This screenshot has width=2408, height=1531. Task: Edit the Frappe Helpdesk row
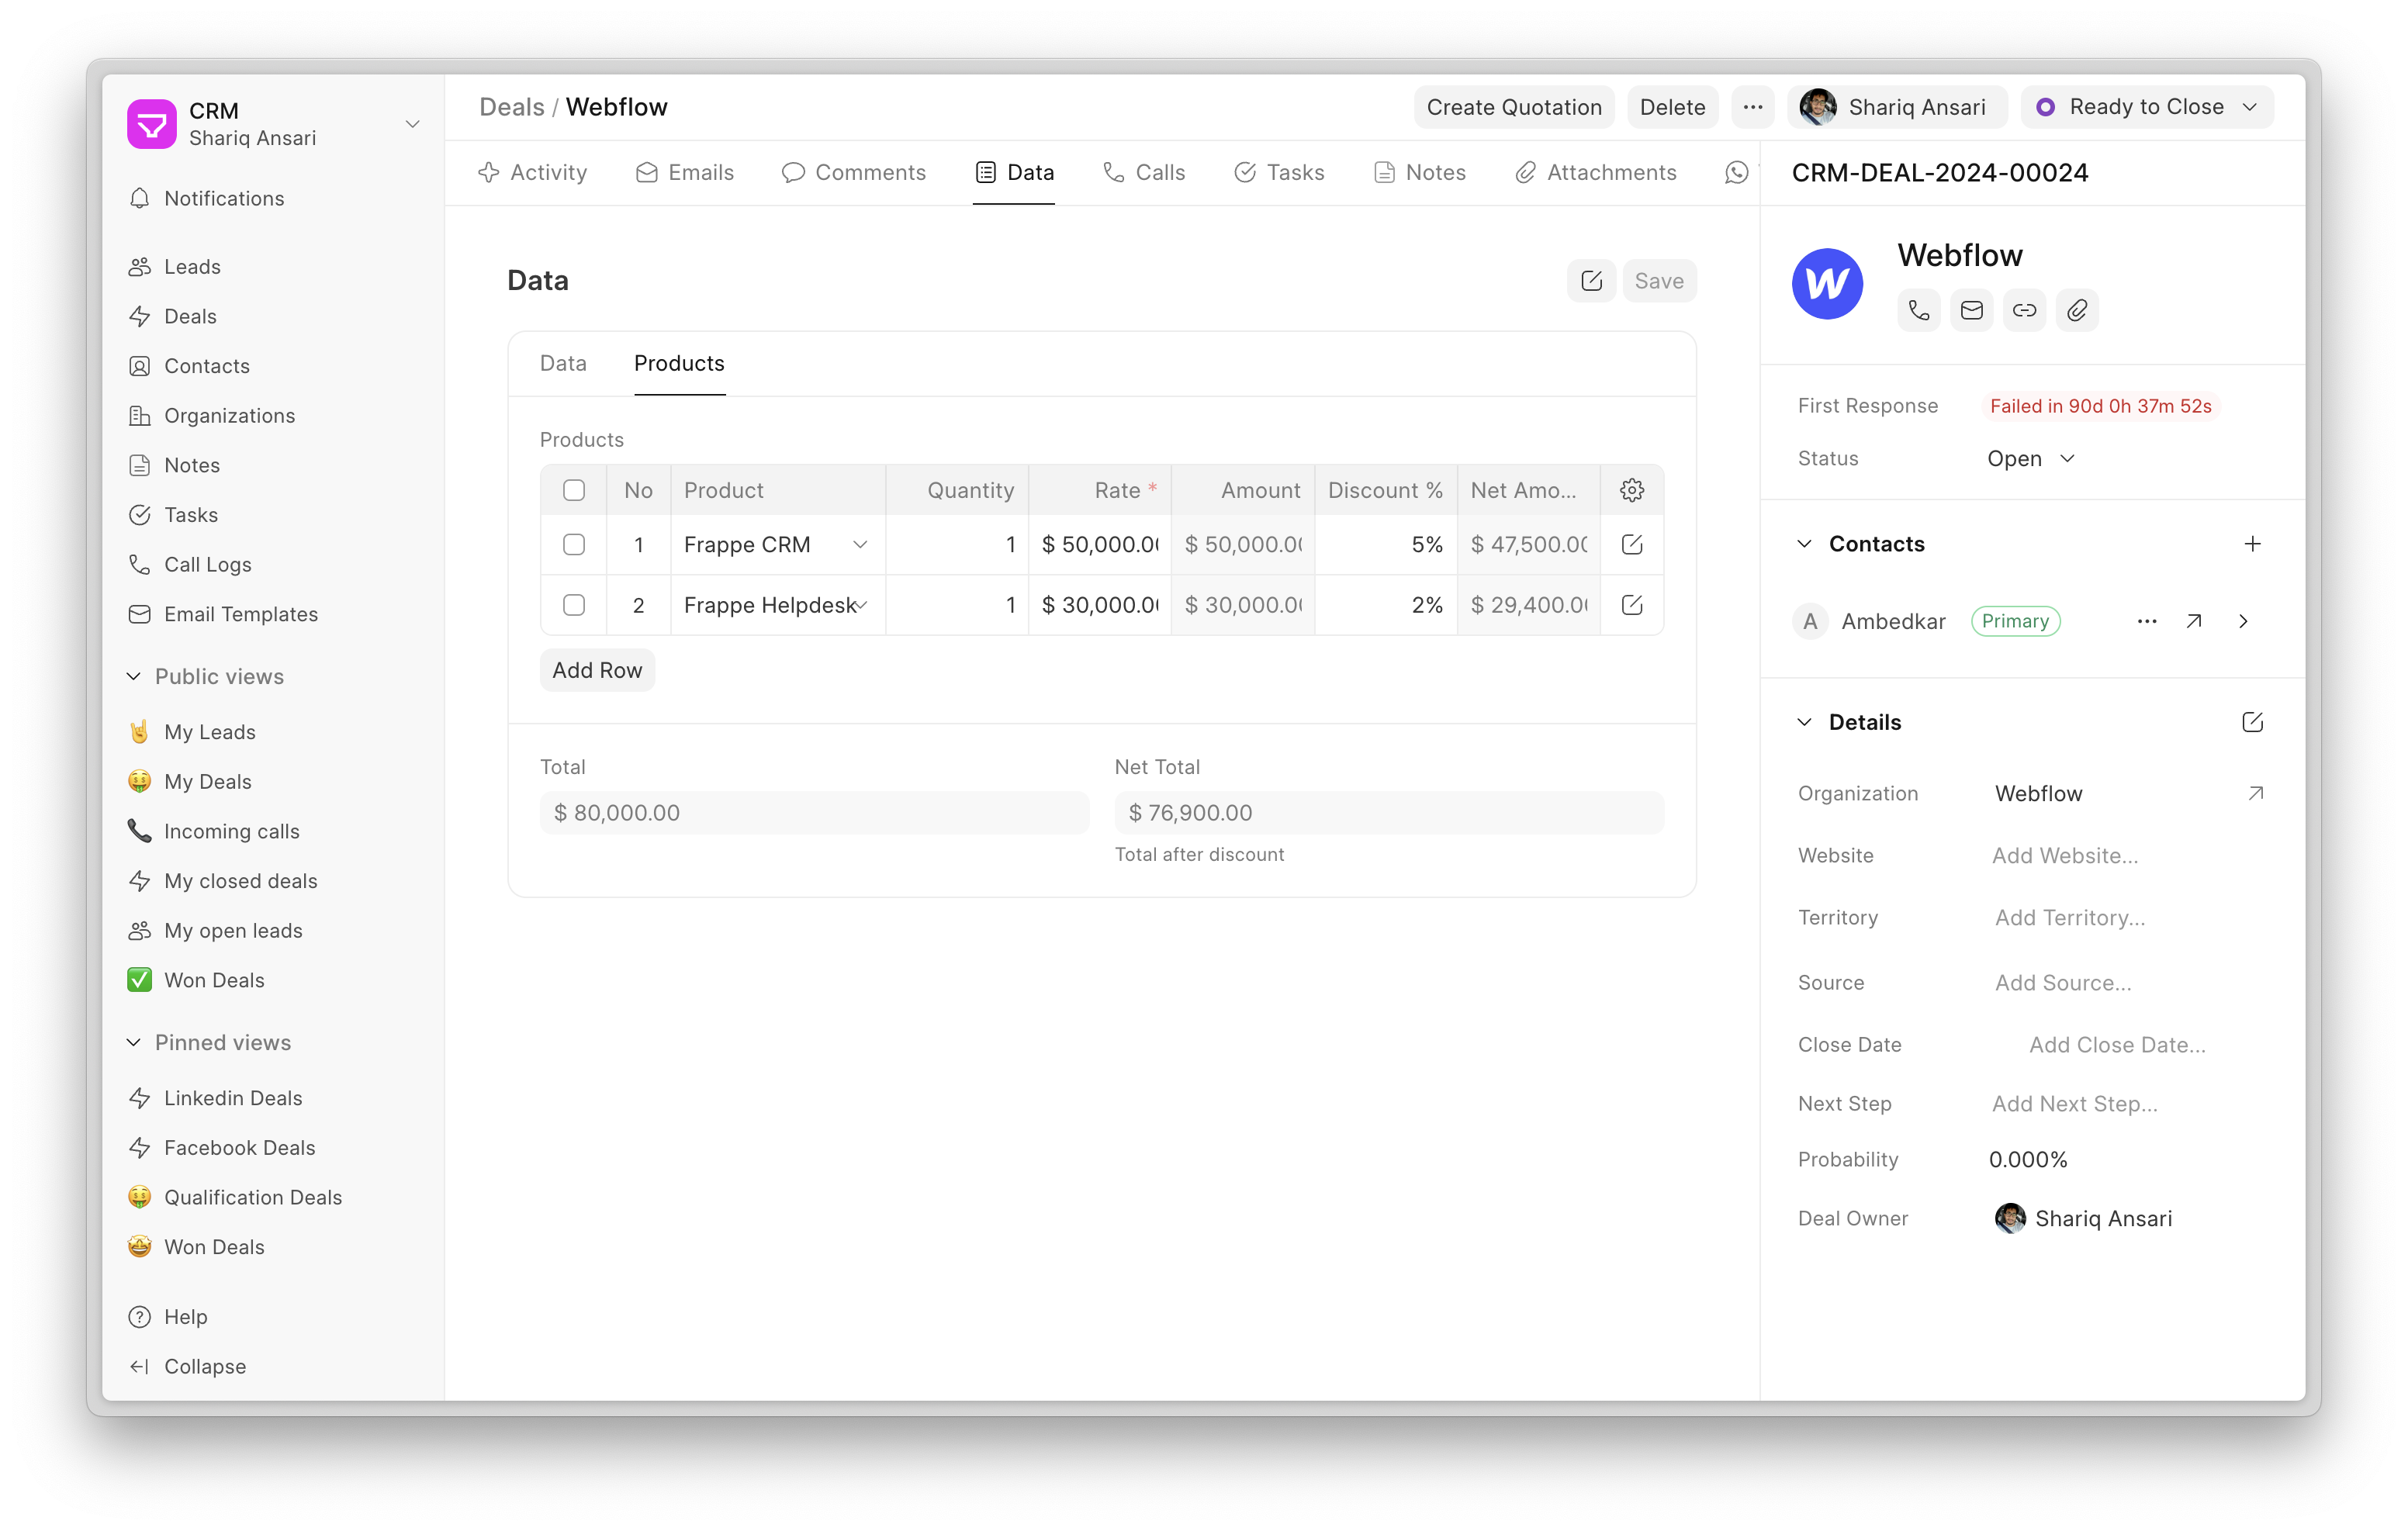coord(1632,605)
